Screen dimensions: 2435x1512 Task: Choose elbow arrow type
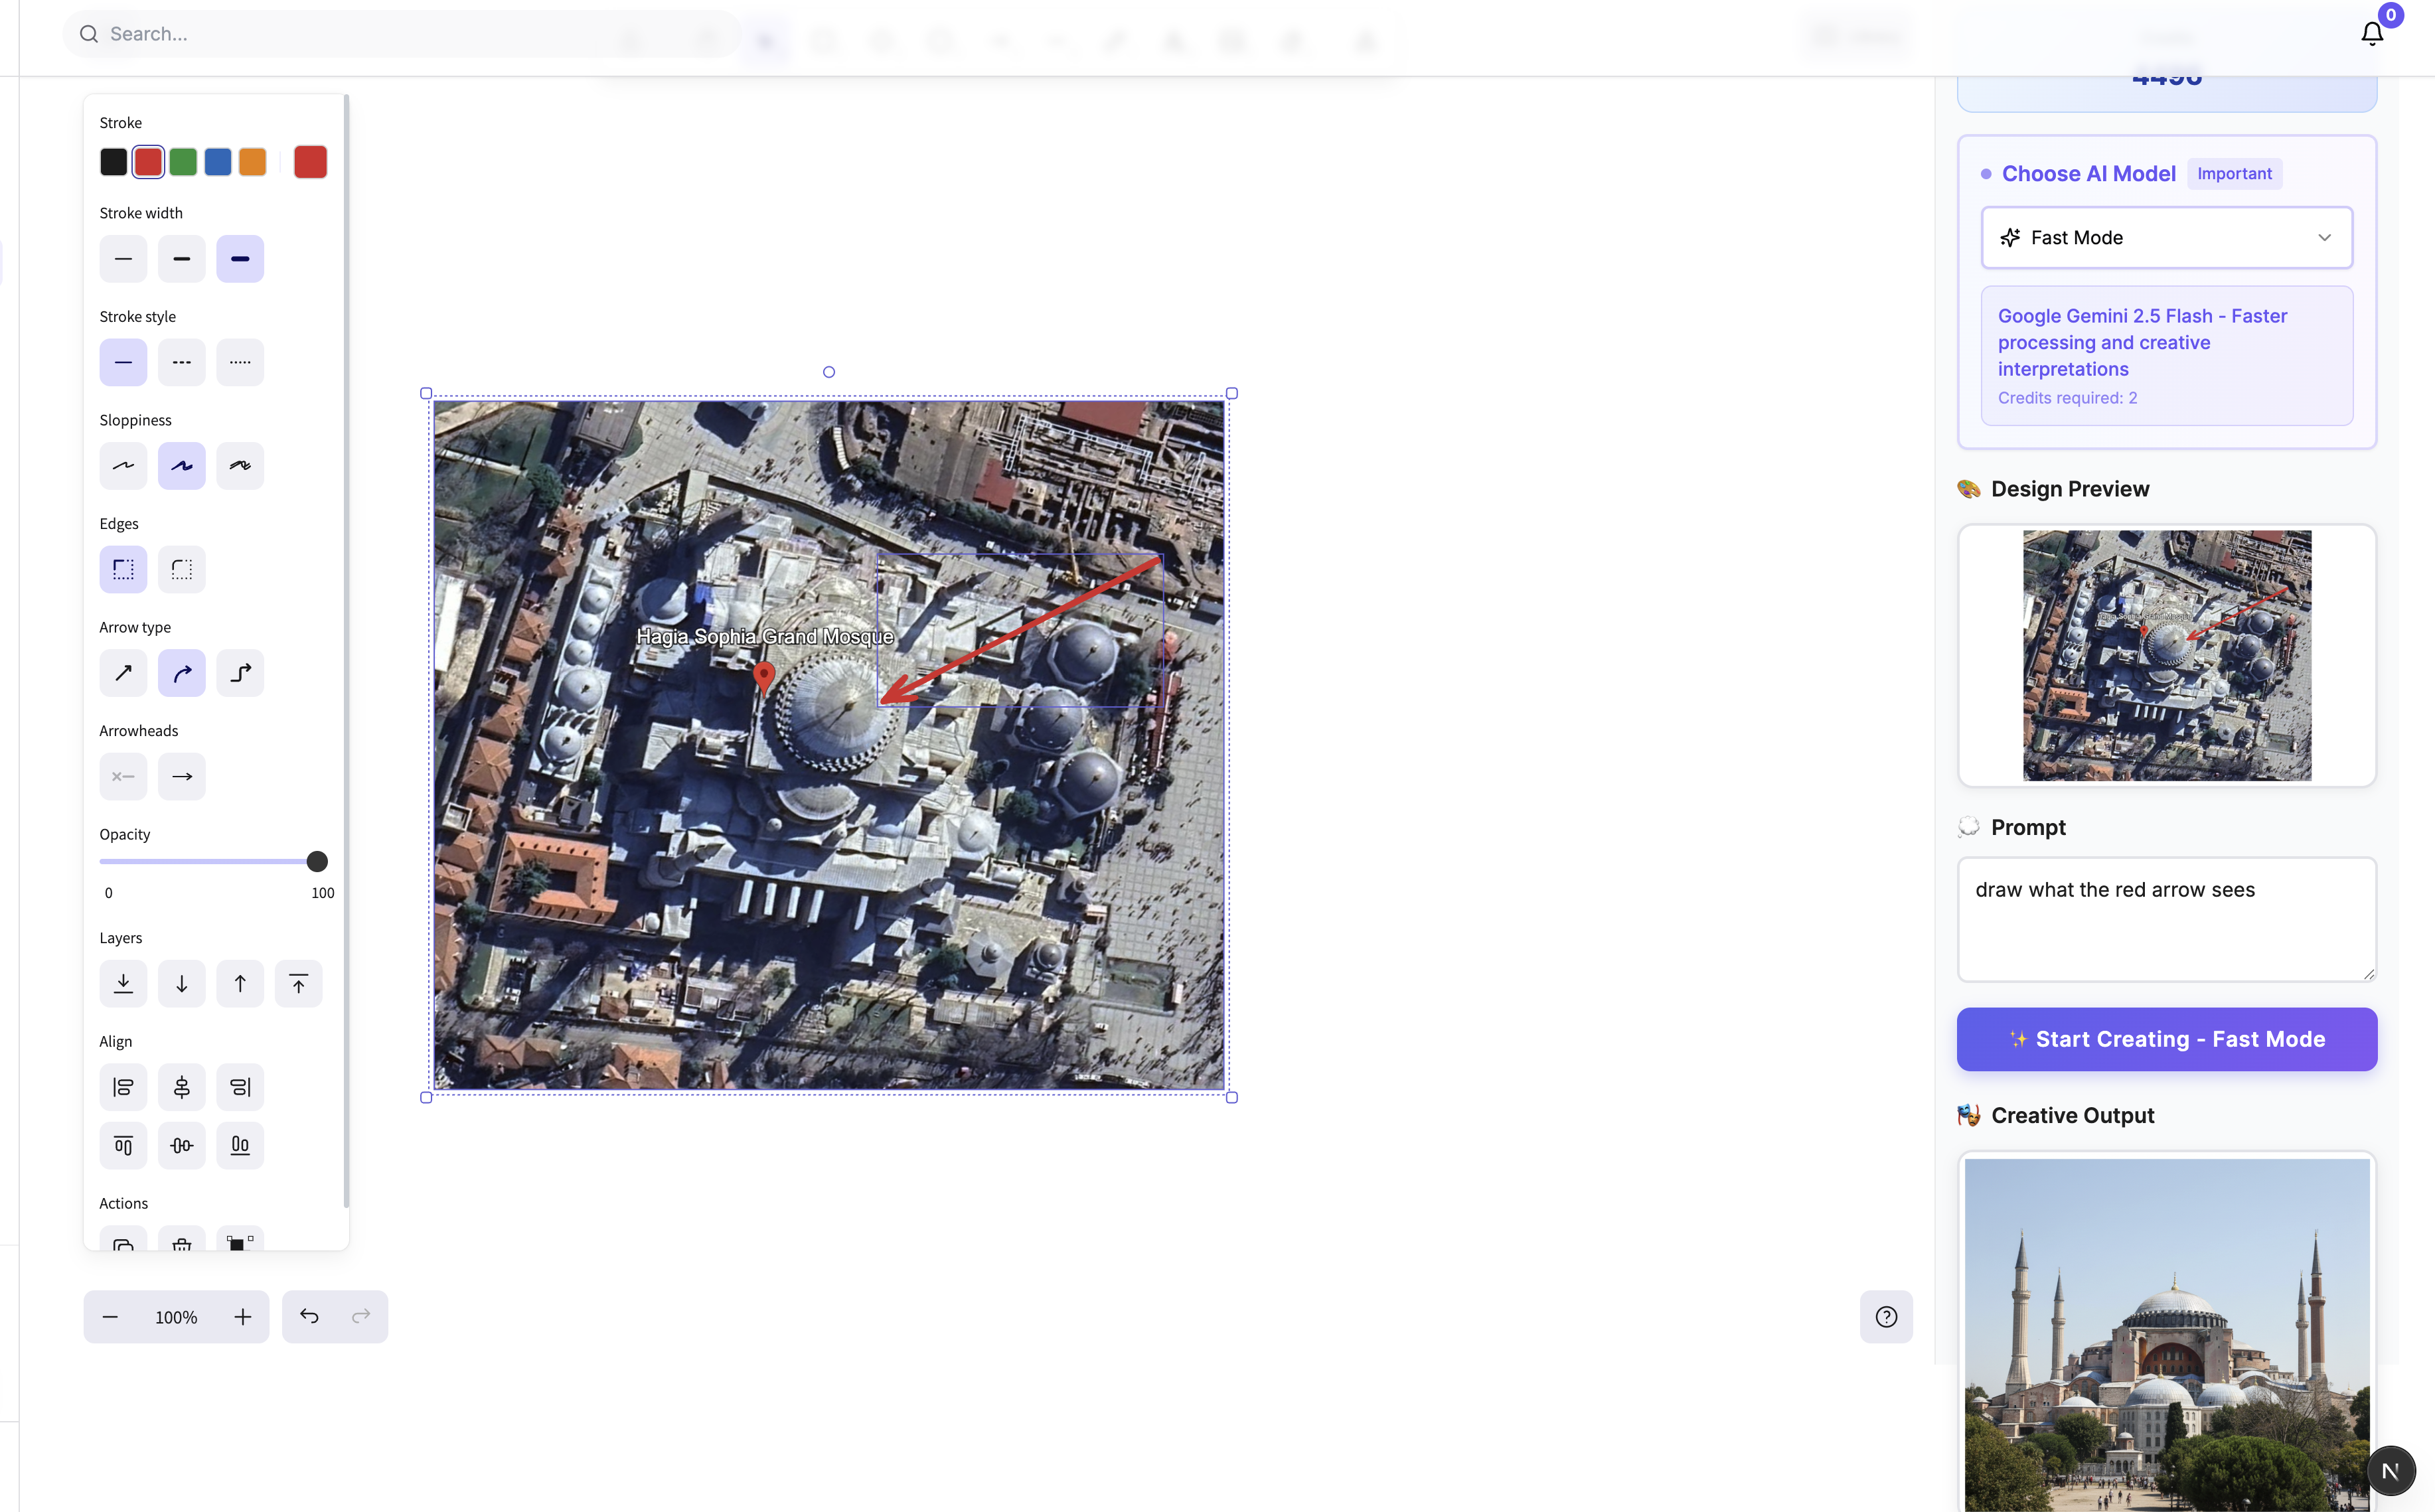coord(240,673)
